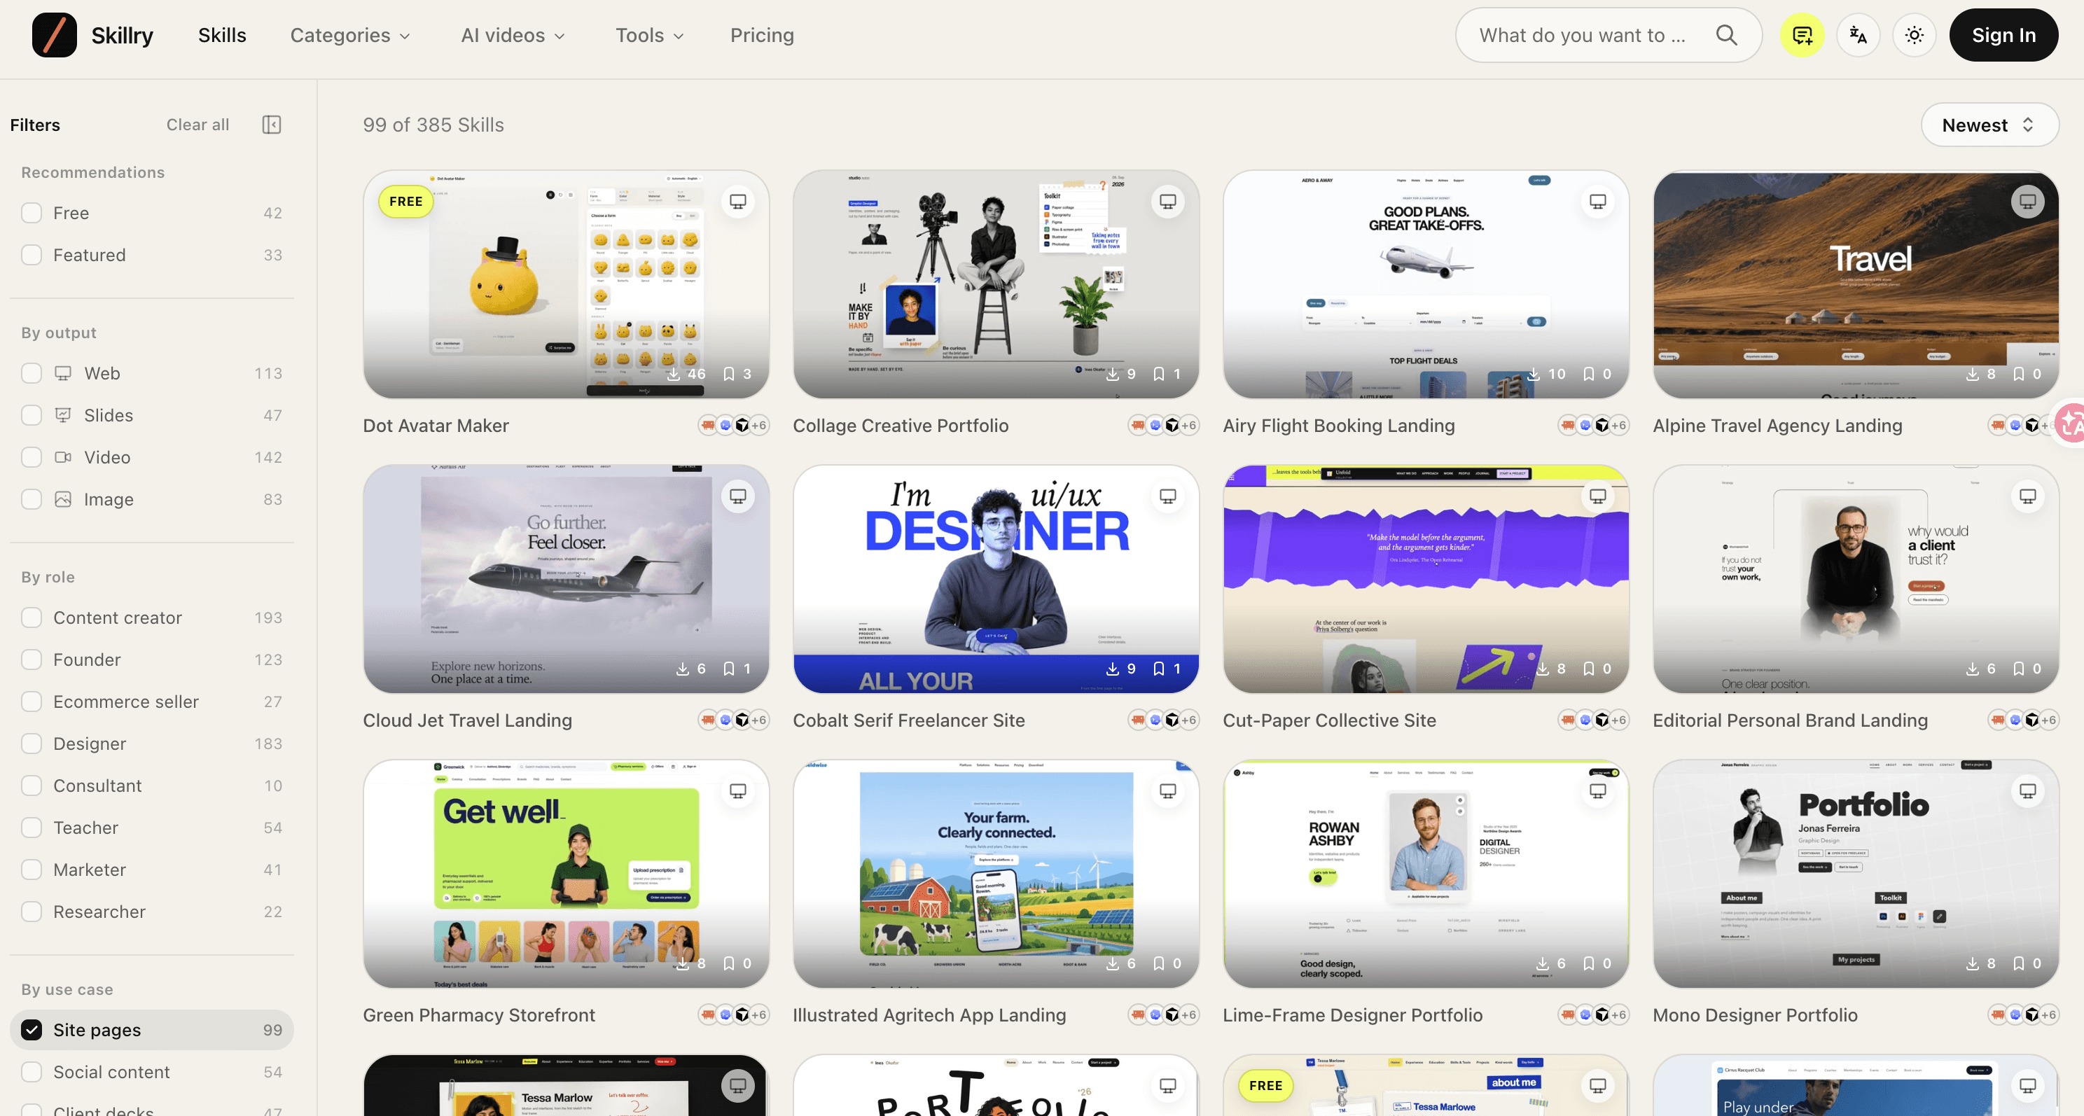The image size is (2084, 1116).
Task: Click the Skillry logo icon
Action: [x=54, y=35]
